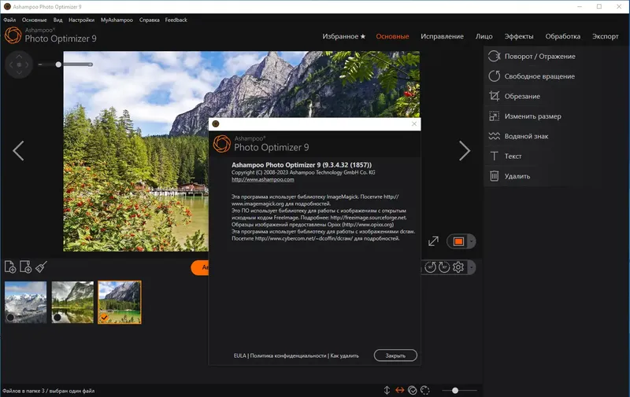Click the fullscreen expand arrows icon
630x397 pixels.
[433, 241]
